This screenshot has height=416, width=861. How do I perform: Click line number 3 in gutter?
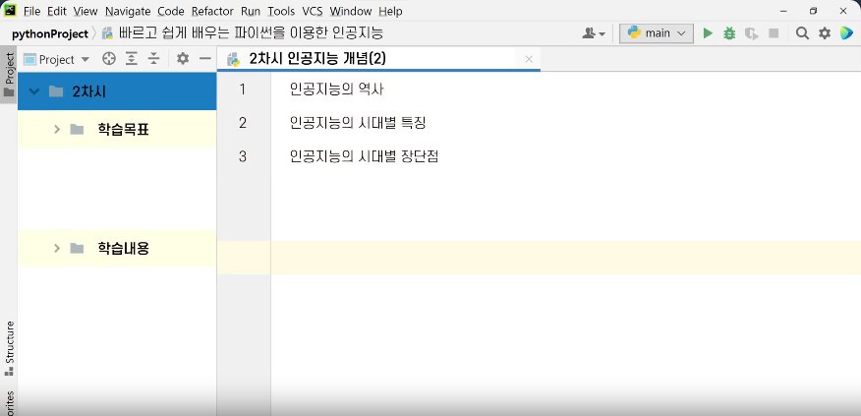[x=243, y=157]
